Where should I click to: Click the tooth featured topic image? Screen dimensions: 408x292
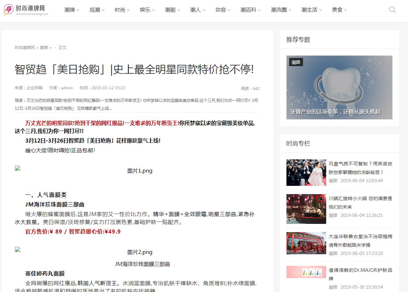[339, 87]
